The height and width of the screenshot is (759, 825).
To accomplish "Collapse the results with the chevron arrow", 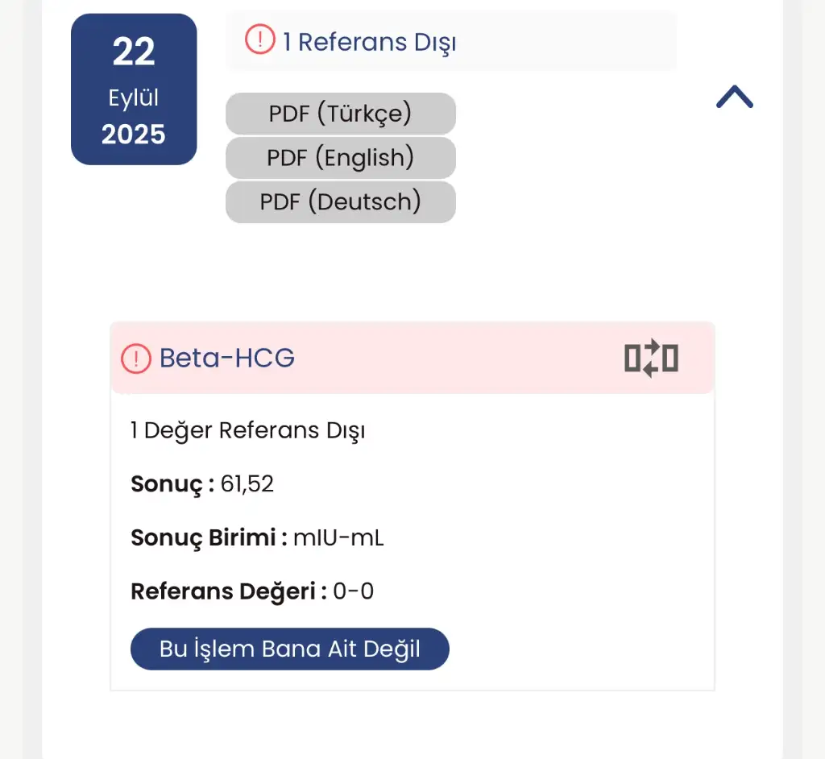I will click(x=734, y=97).
